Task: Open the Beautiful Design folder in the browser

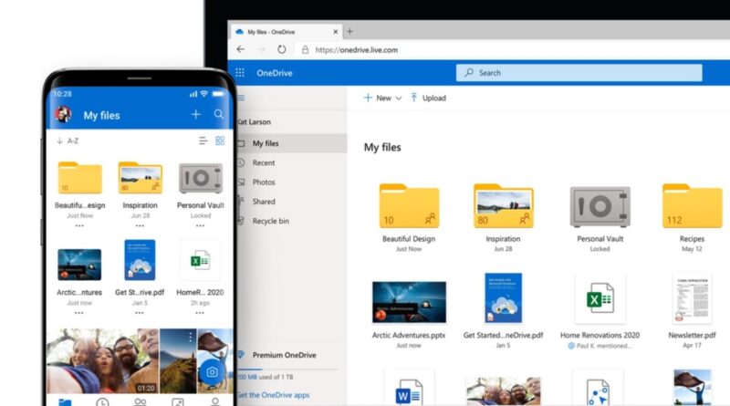Action: click(409, 206)
